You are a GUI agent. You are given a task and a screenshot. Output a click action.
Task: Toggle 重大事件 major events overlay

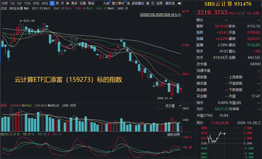[118, 3]
